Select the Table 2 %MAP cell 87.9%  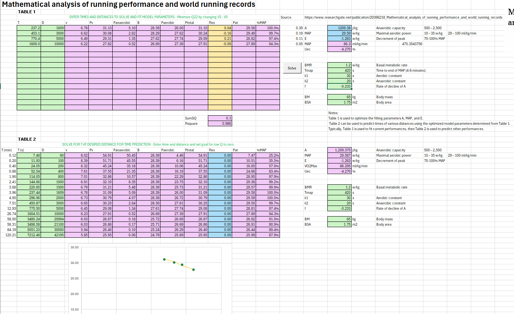268,235
